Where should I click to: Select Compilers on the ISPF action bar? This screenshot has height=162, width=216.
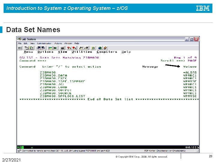tap(107, 52)
